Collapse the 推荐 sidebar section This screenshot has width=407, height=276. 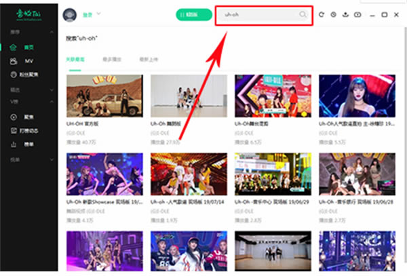pos(52,32)
